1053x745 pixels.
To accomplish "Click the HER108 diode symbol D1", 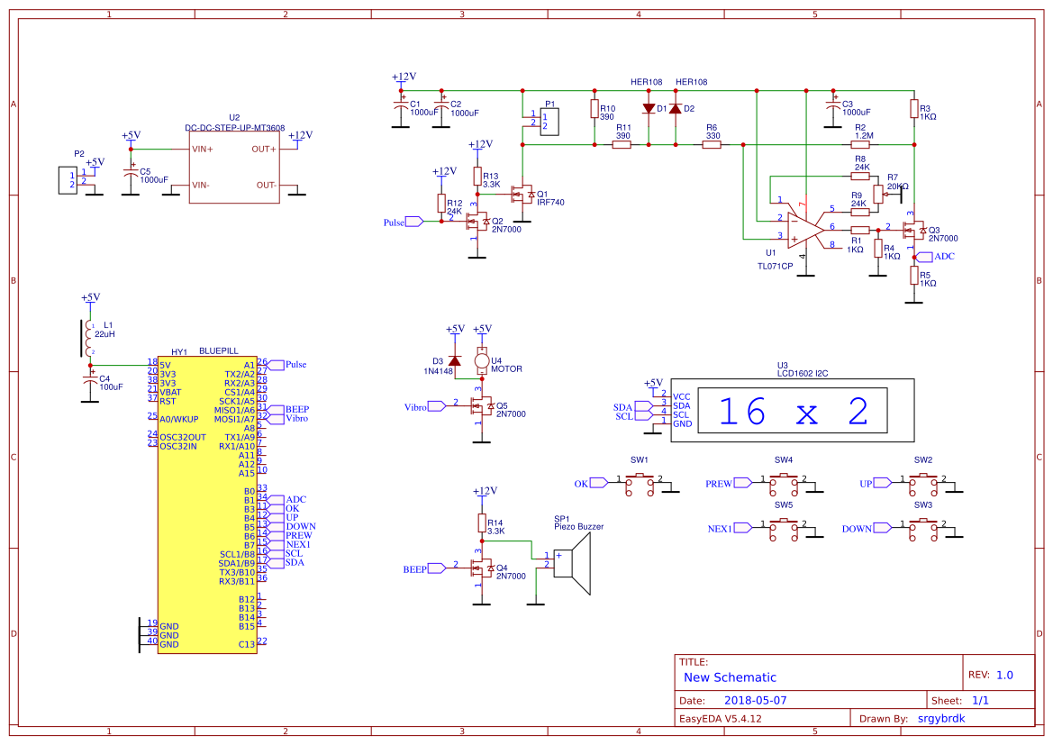I will coord(649,106).
